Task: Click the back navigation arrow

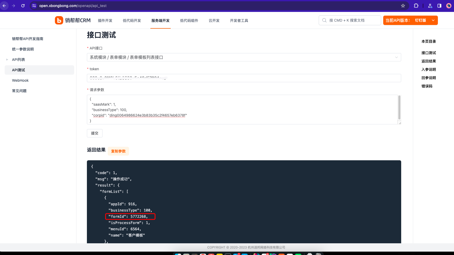Action: [4, 5]
